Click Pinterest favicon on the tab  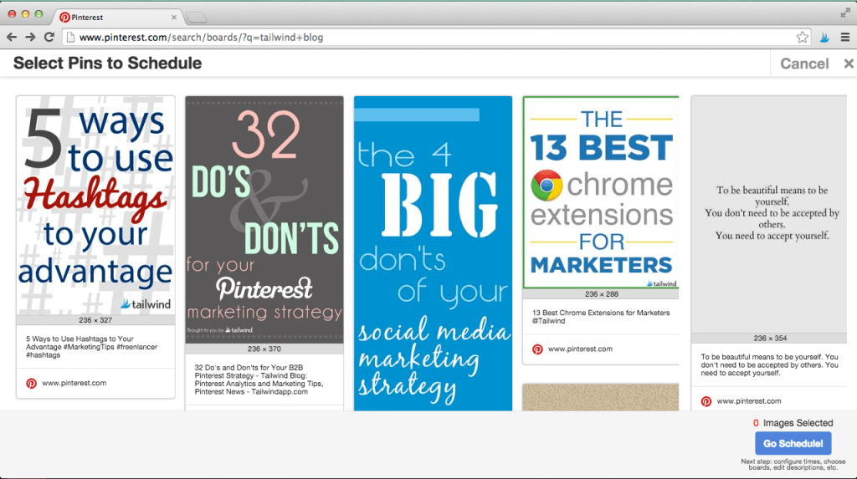click(64, 18)
